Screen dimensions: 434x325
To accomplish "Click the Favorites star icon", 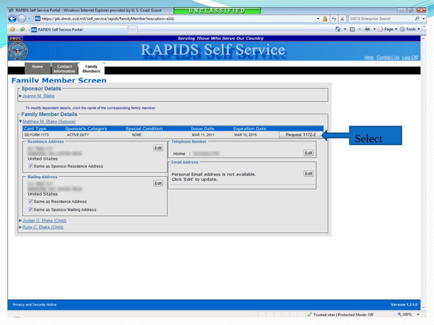I will 13,29.
